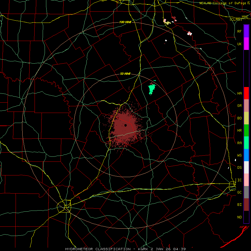This screenshot has height=251, width=251.
Task: Click the salmon GR color swatch
Action: click(x=246, y=106)
